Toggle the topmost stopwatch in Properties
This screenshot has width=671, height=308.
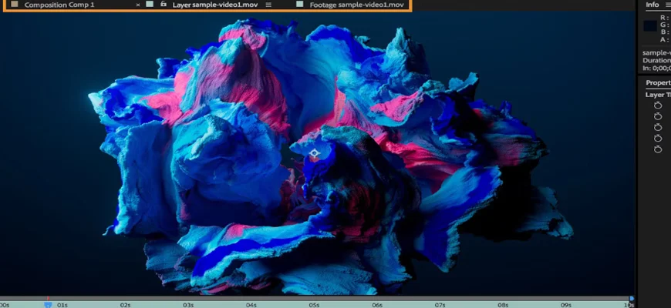[x=658, y=105]
